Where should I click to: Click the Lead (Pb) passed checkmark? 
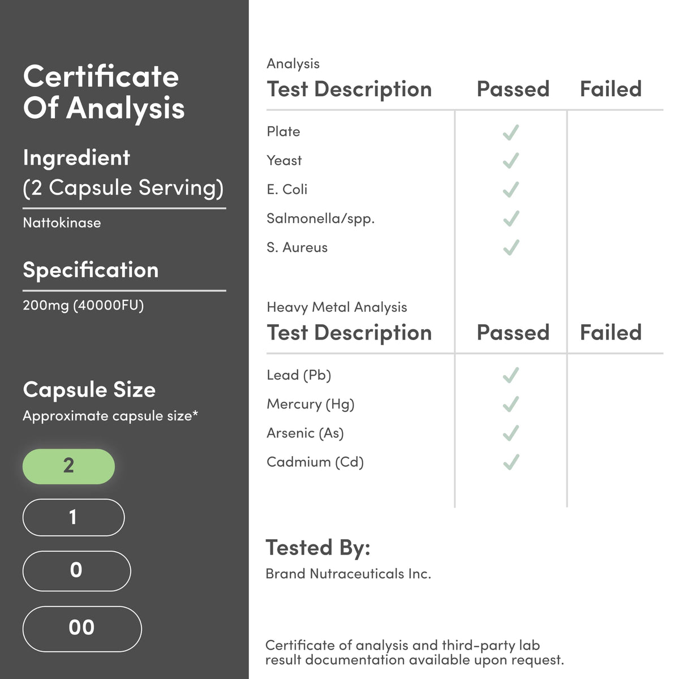[x=511, y=376]
